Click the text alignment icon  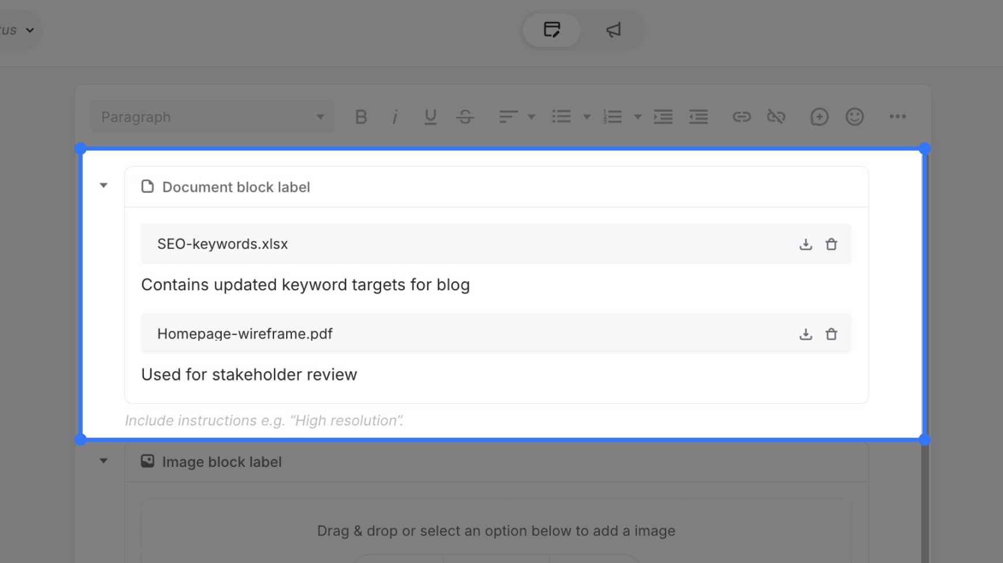(508, 117)
